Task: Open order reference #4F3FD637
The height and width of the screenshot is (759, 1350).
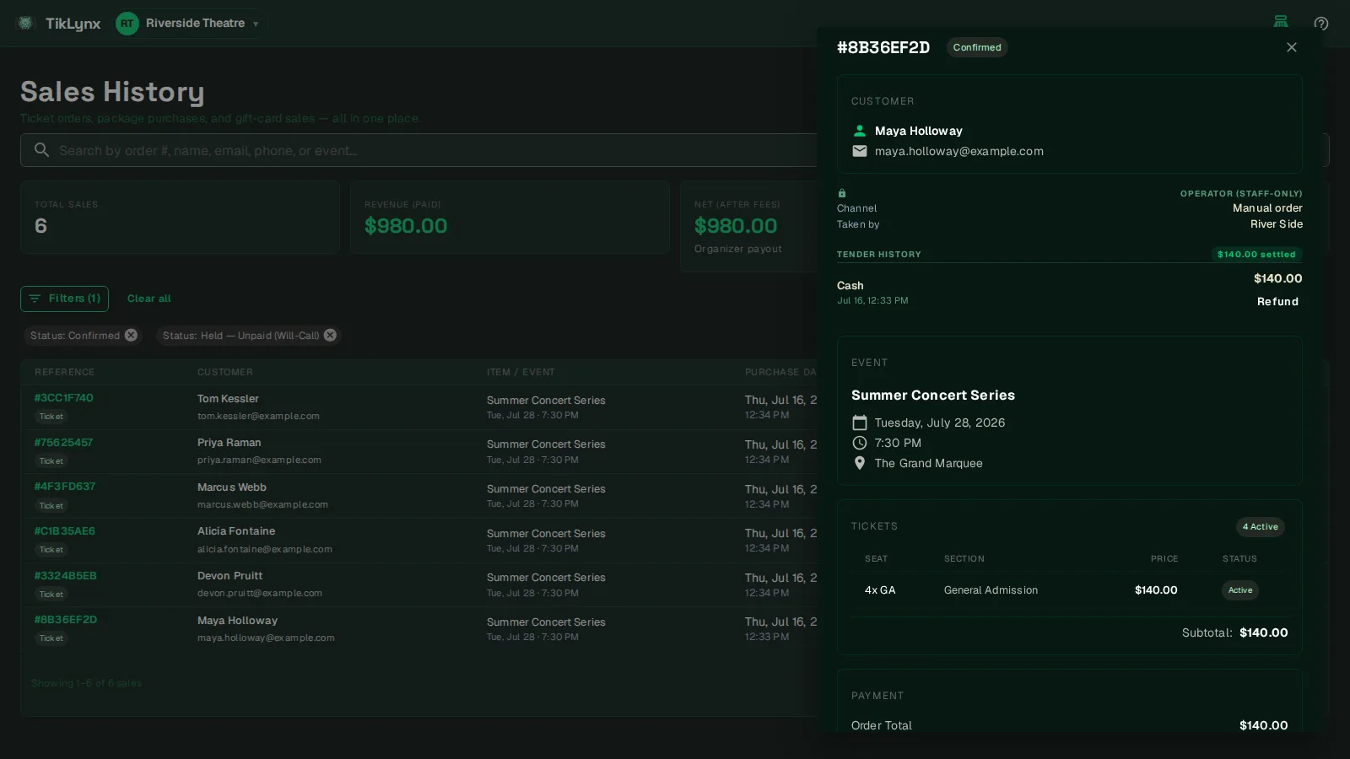Action: tap(65, 487)
